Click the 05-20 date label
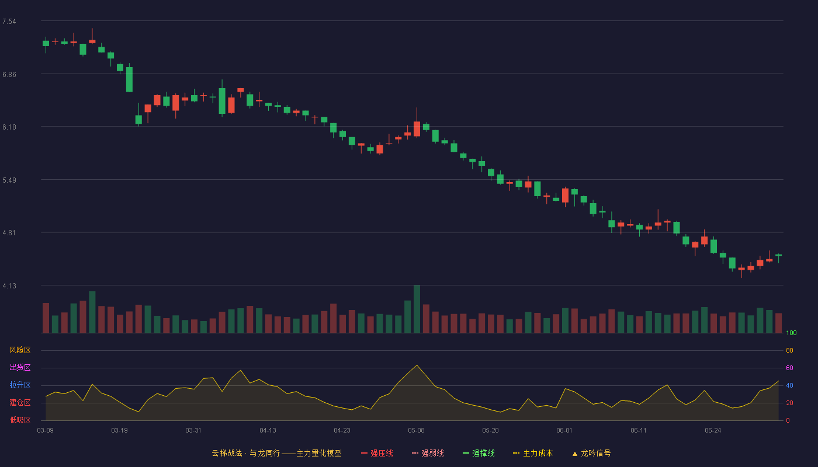The image size is (818, 467). pyautogui.click(x=491, y=430)
